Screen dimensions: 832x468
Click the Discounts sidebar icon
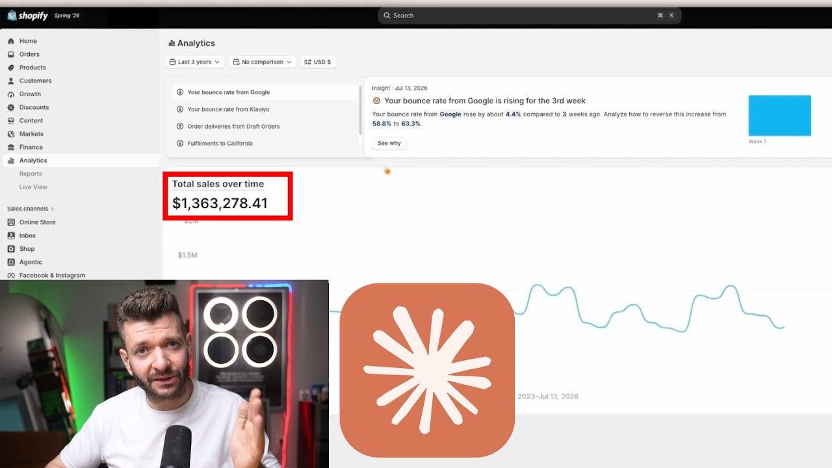coord(11,107)
